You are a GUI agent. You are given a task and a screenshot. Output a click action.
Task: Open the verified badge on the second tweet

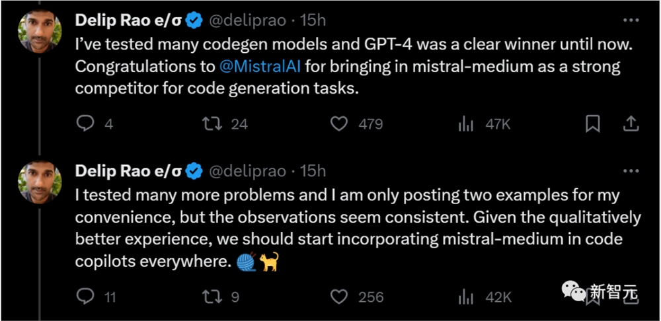(x=194, y=171)
